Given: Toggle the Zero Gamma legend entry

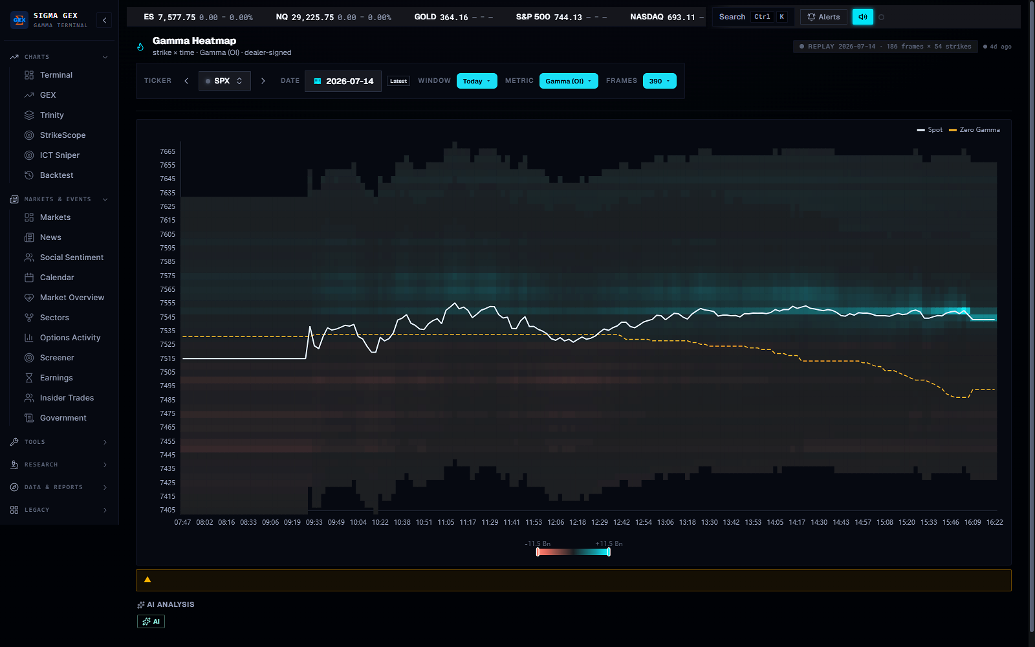Looking at the screenshot, I should 974,130.
